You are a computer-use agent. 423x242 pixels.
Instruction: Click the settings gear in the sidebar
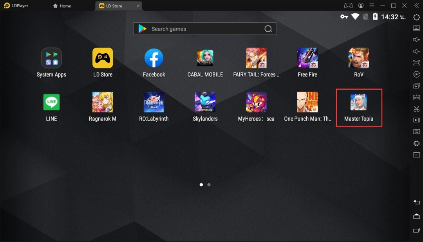click(416, 17)
